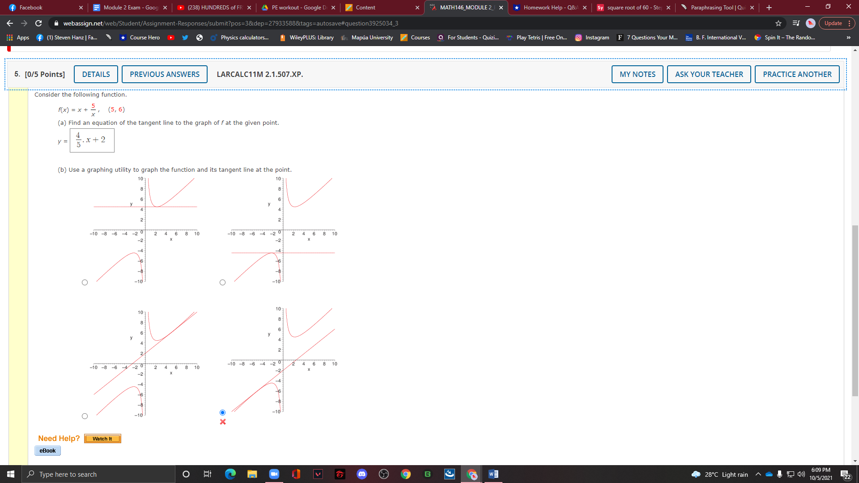Click the tangent line equation answer box
The height and width of the screenshot is (483, 859).
(92, 140)
